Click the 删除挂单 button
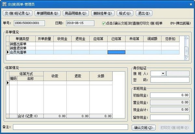 click(x=102, y=13)
